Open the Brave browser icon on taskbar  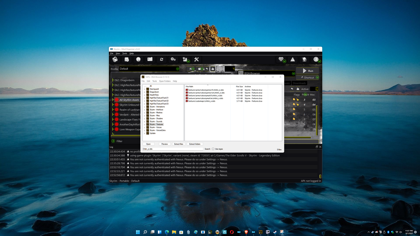pos(246,232)
